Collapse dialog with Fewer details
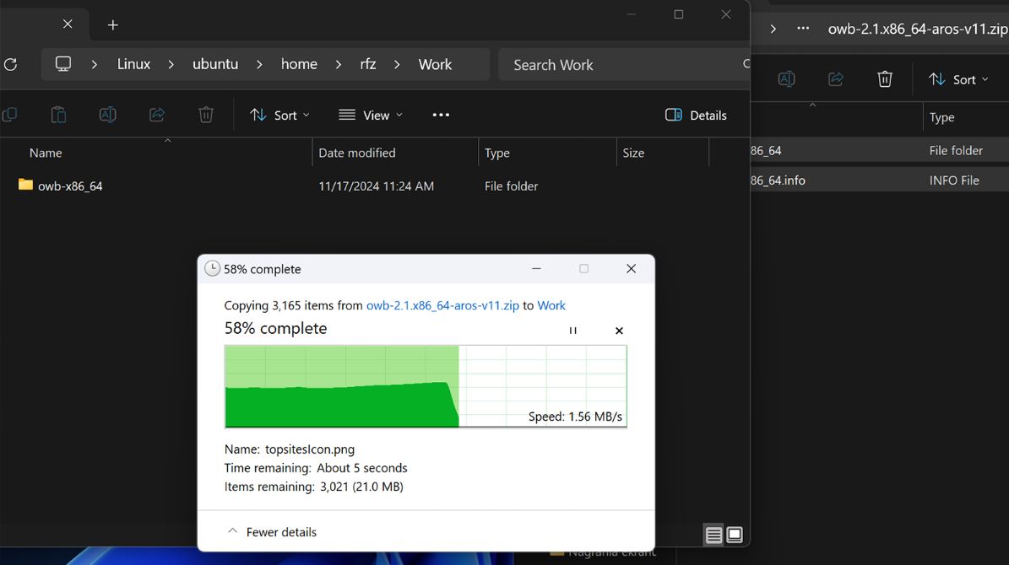1009x565 pixels. click(272, 532)
